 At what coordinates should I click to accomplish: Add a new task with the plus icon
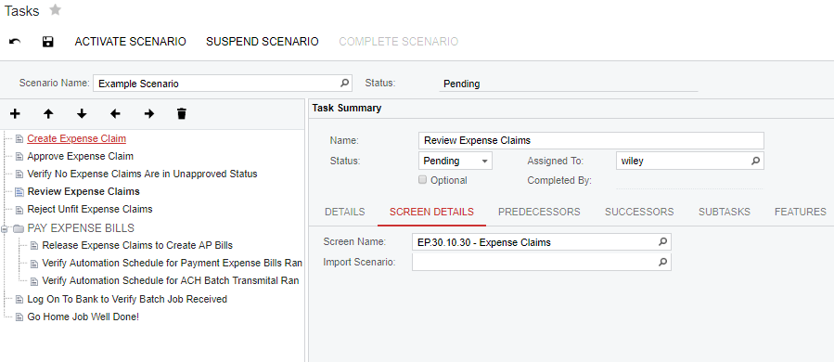(x=15, y=113)
